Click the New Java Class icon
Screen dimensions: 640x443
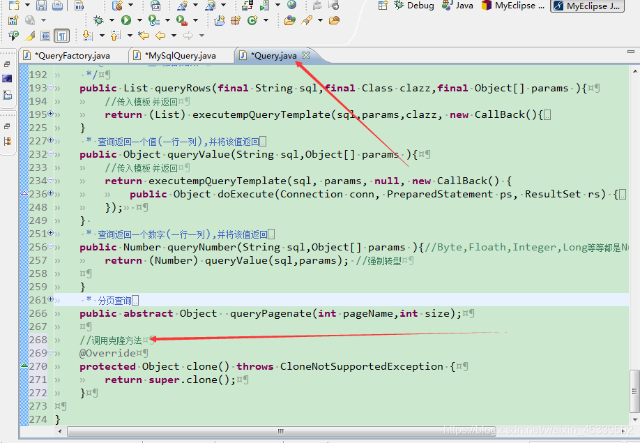(x=252, y=20)
